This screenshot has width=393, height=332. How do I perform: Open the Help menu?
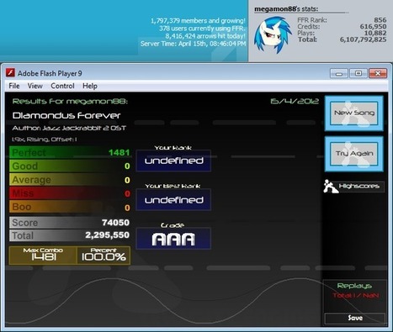tap(90, 86)
